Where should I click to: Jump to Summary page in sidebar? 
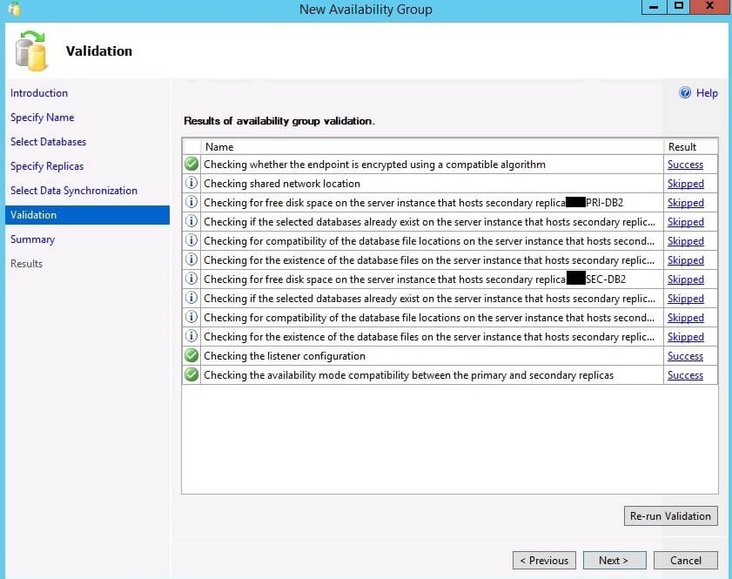(x=32, y=239)
